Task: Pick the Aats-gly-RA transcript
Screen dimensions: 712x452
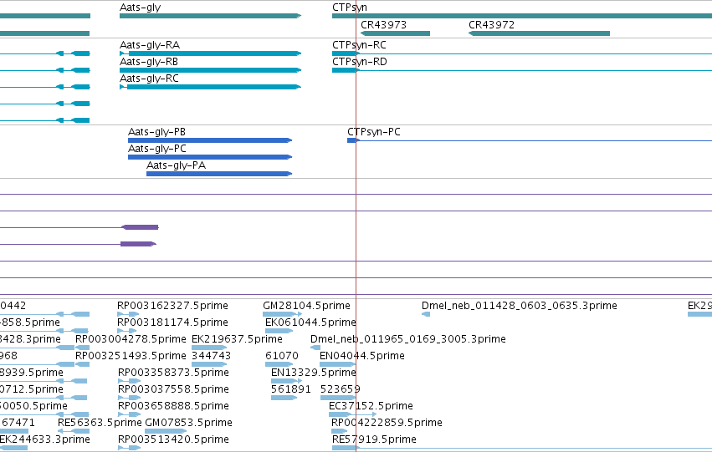Action: pyautogui.click(x=210, y=53)
